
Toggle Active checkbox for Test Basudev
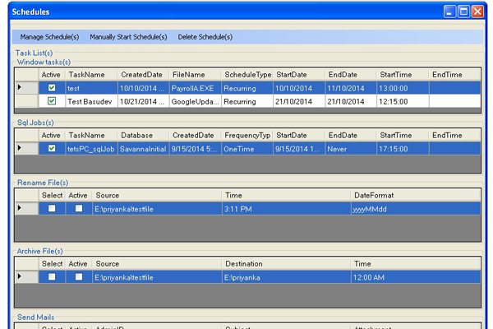pyautogui.click(x=52, y=101)
